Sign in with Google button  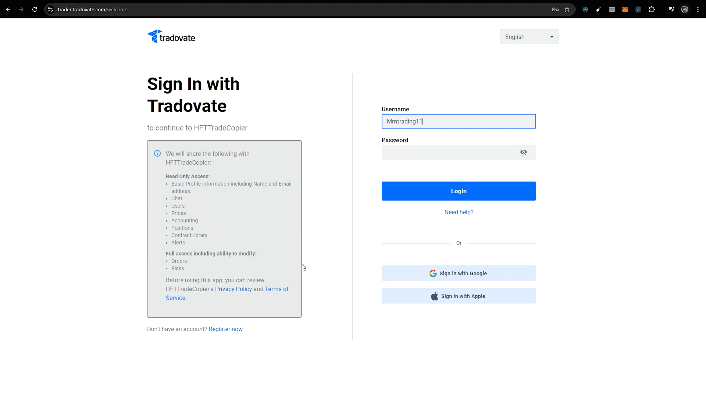click(459, 273)
